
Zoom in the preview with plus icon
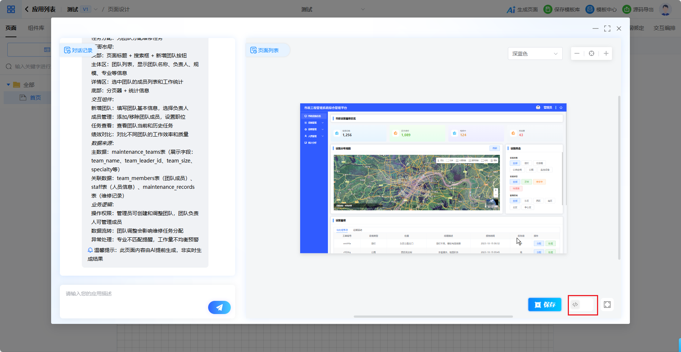(x=606, y=54)
